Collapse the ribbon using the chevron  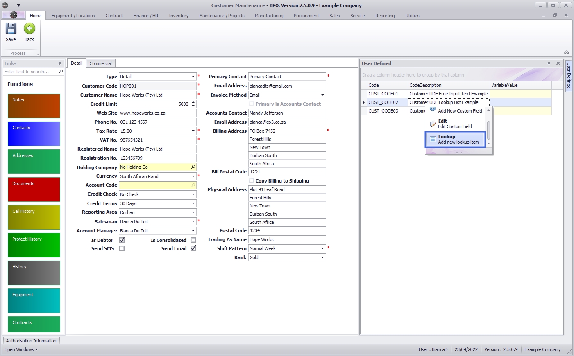(566, 53)
